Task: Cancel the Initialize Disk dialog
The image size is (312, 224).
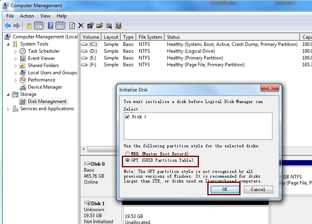Action: click(x=258, y=189)
